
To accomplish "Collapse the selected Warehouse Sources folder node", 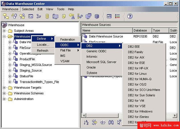I will (x=4, y=37).
